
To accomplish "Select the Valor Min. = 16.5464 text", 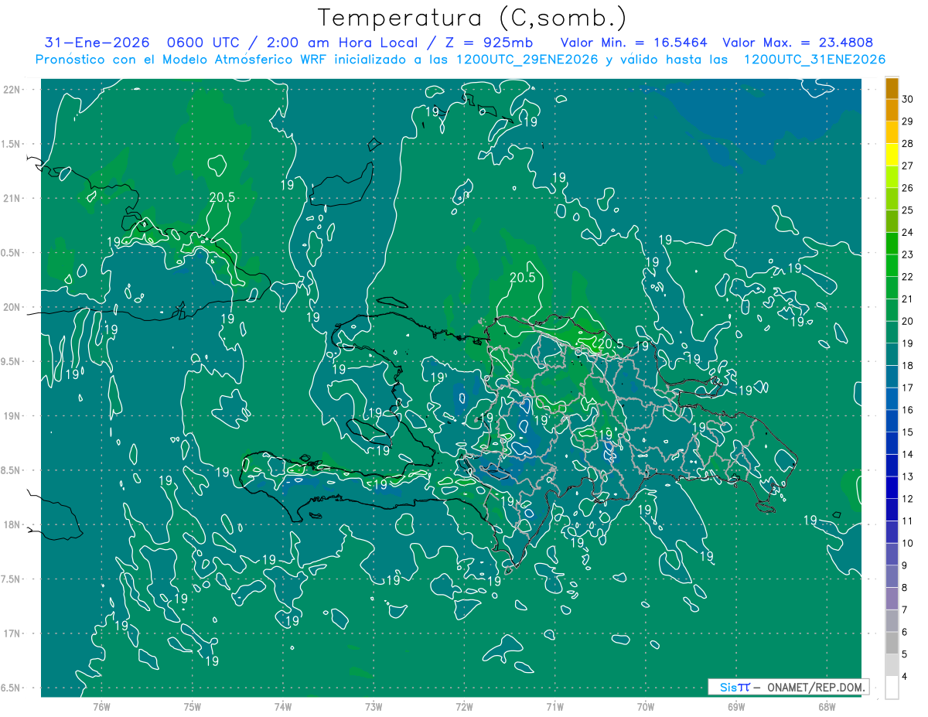I will [633, 43].
